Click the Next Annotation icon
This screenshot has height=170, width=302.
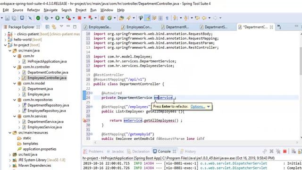point(175,18)
